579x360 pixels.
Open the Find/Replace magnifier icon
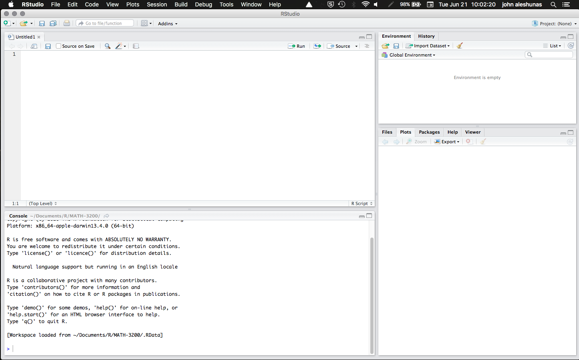click(x=107, y=46)
